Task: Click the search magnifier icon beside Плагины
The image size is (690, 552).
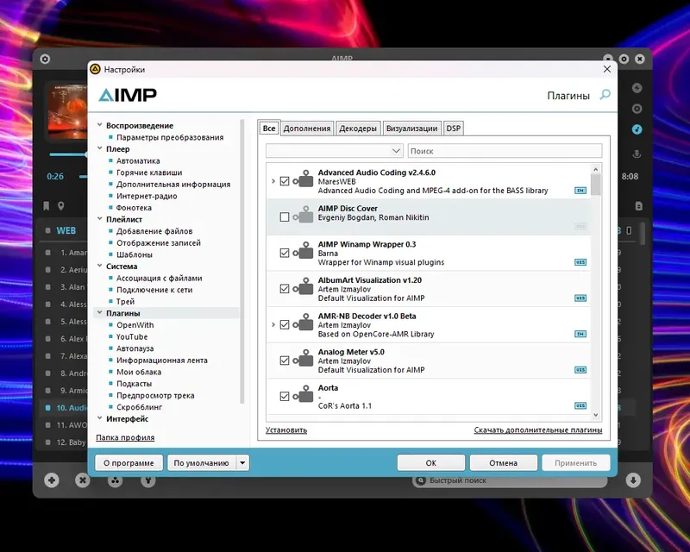Action: click(605, 95)
